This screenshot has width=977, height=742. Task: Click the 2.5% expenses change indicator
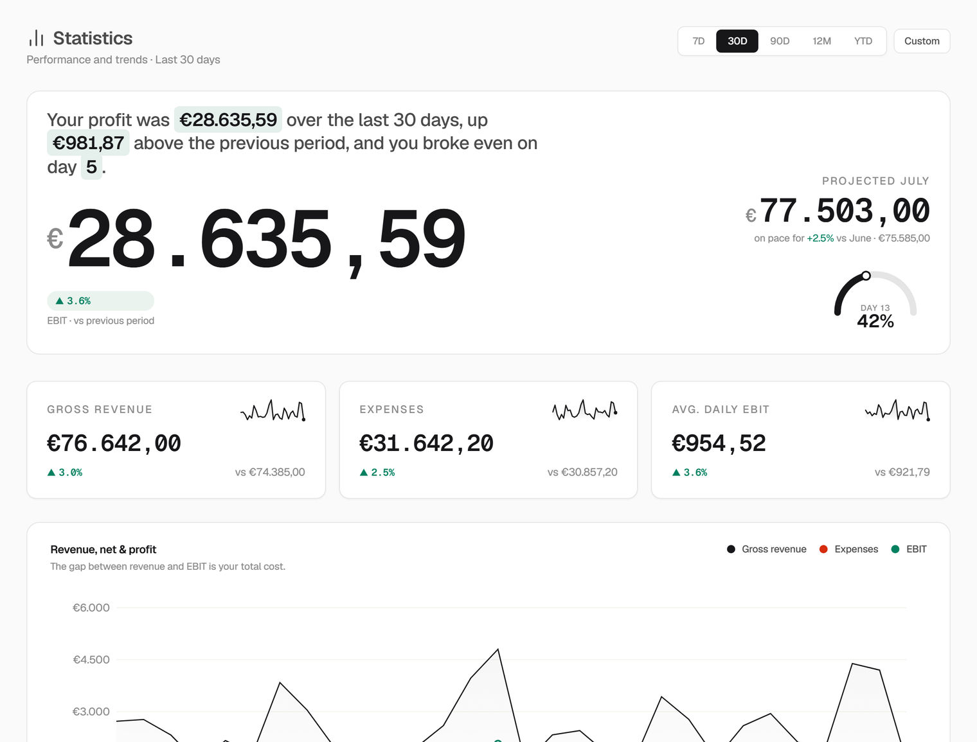[377, 472]
